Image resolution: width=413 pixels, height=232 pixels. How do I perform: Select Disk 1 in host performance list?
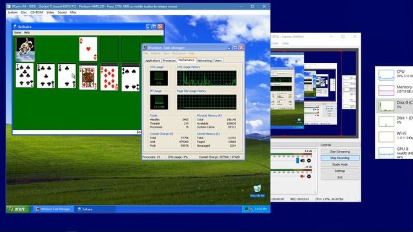click(x=395, y=121)
